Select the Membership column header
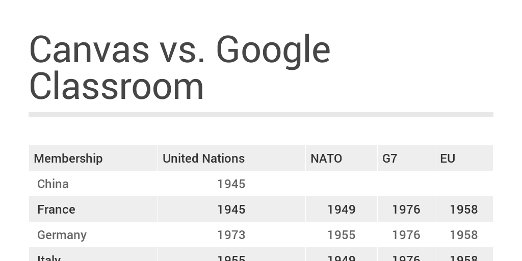The image size is (522, 261). click(68, 159)
